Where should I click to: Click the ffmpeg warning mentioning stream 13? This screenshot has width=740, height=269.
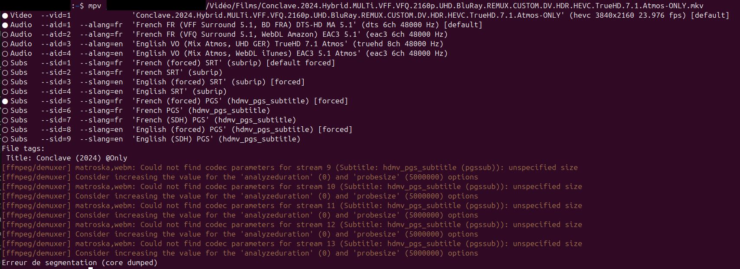(292, 243)
